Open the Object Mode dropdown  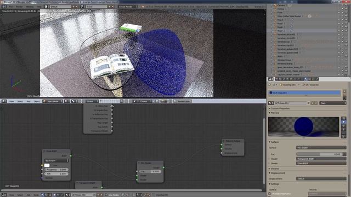tap(53, 101)
